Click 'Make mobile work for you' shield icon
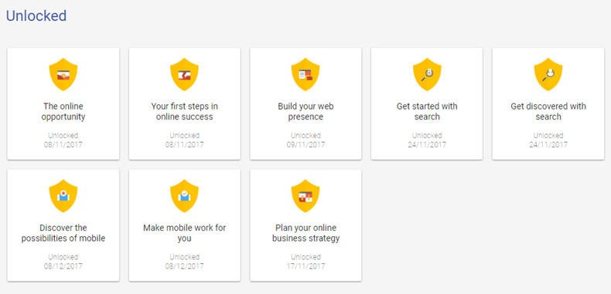 click(184, 195)
